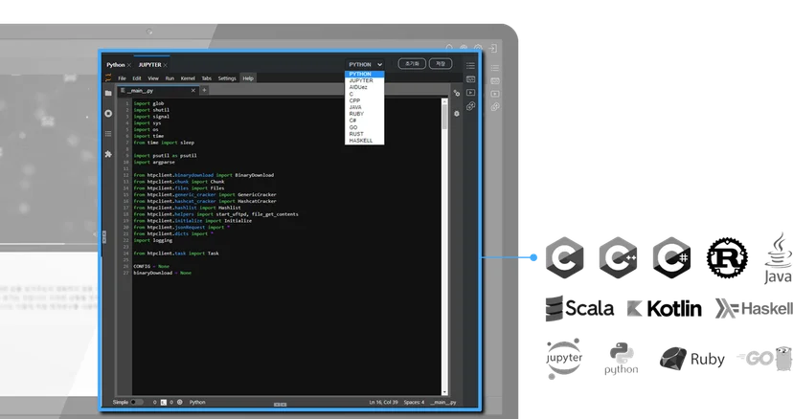The width and height of the screenshot is (793, 419).
Task: Click the background laptop's list icon
Action: pyautogui.click(x=495, y=67)
